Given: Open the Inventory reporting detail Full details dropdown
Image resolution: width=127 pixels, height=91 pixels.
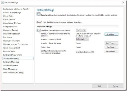Looking at the screenshot, I should tap(82, 39).
